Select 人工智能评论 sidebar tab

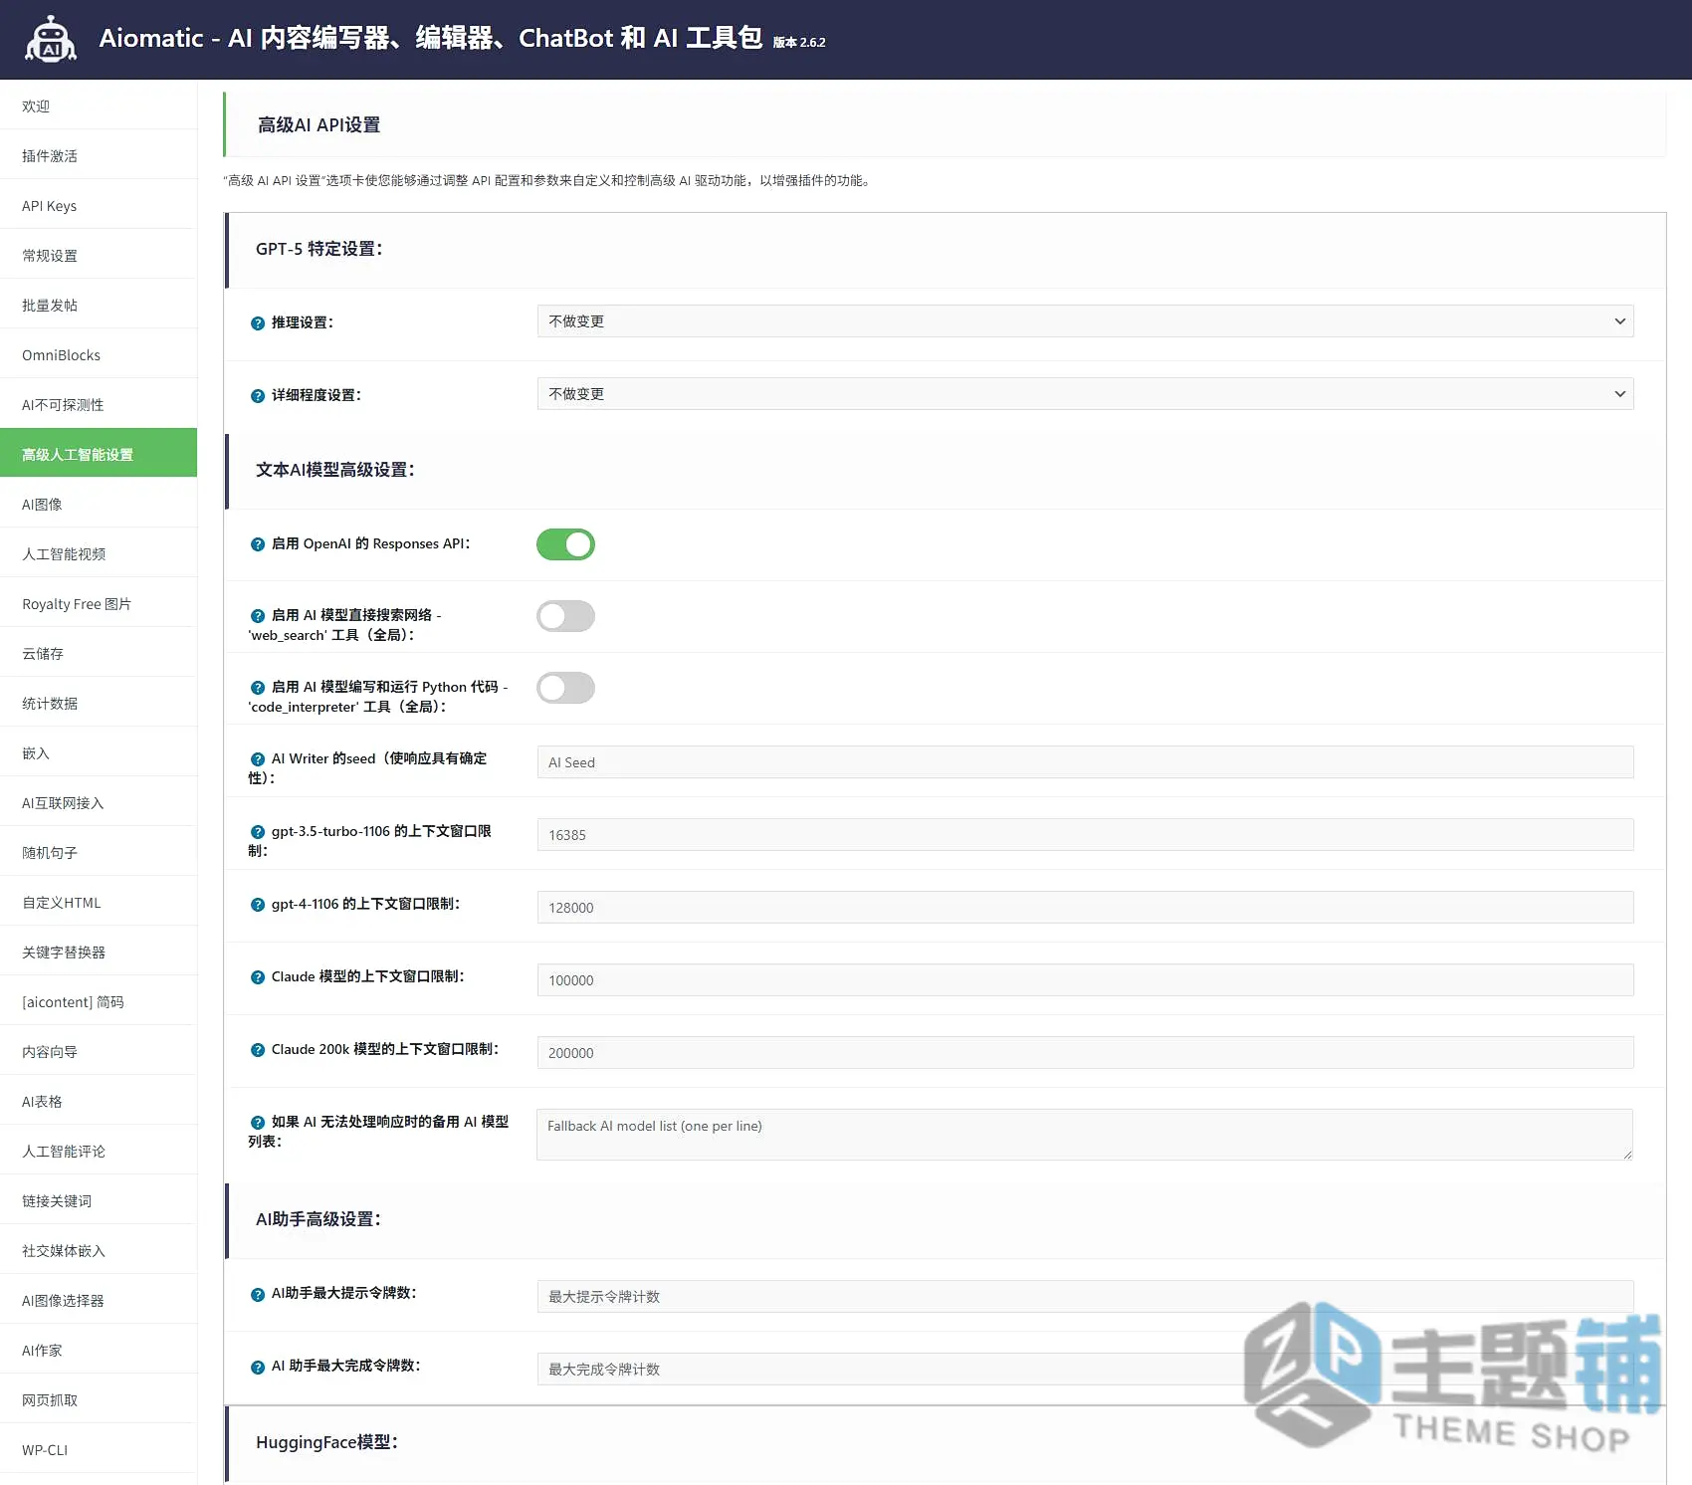(99, 1151)
